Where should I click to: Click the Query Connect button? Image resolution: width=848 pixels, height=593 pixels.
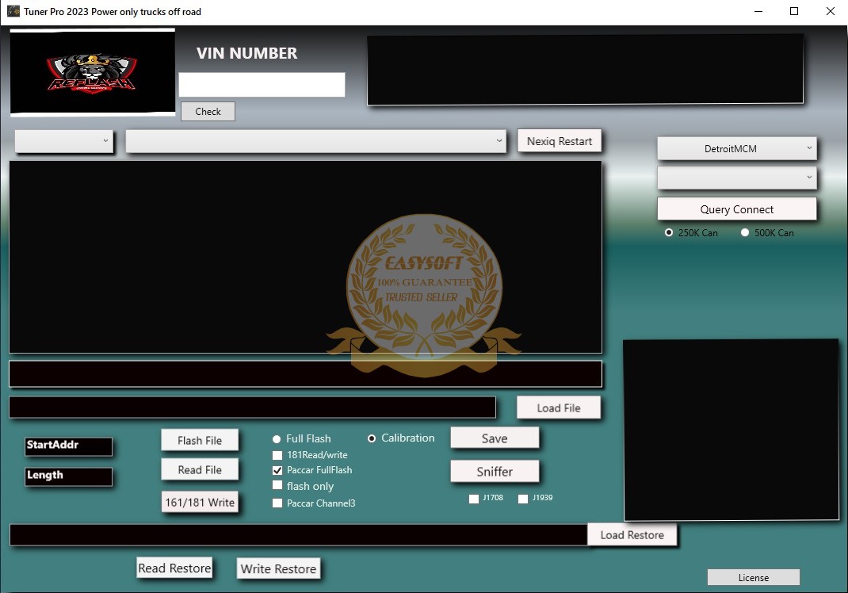point(736,209)
